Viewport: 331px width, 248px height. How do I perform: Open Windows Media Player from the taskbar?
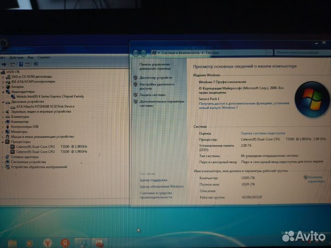click(29, 243)
